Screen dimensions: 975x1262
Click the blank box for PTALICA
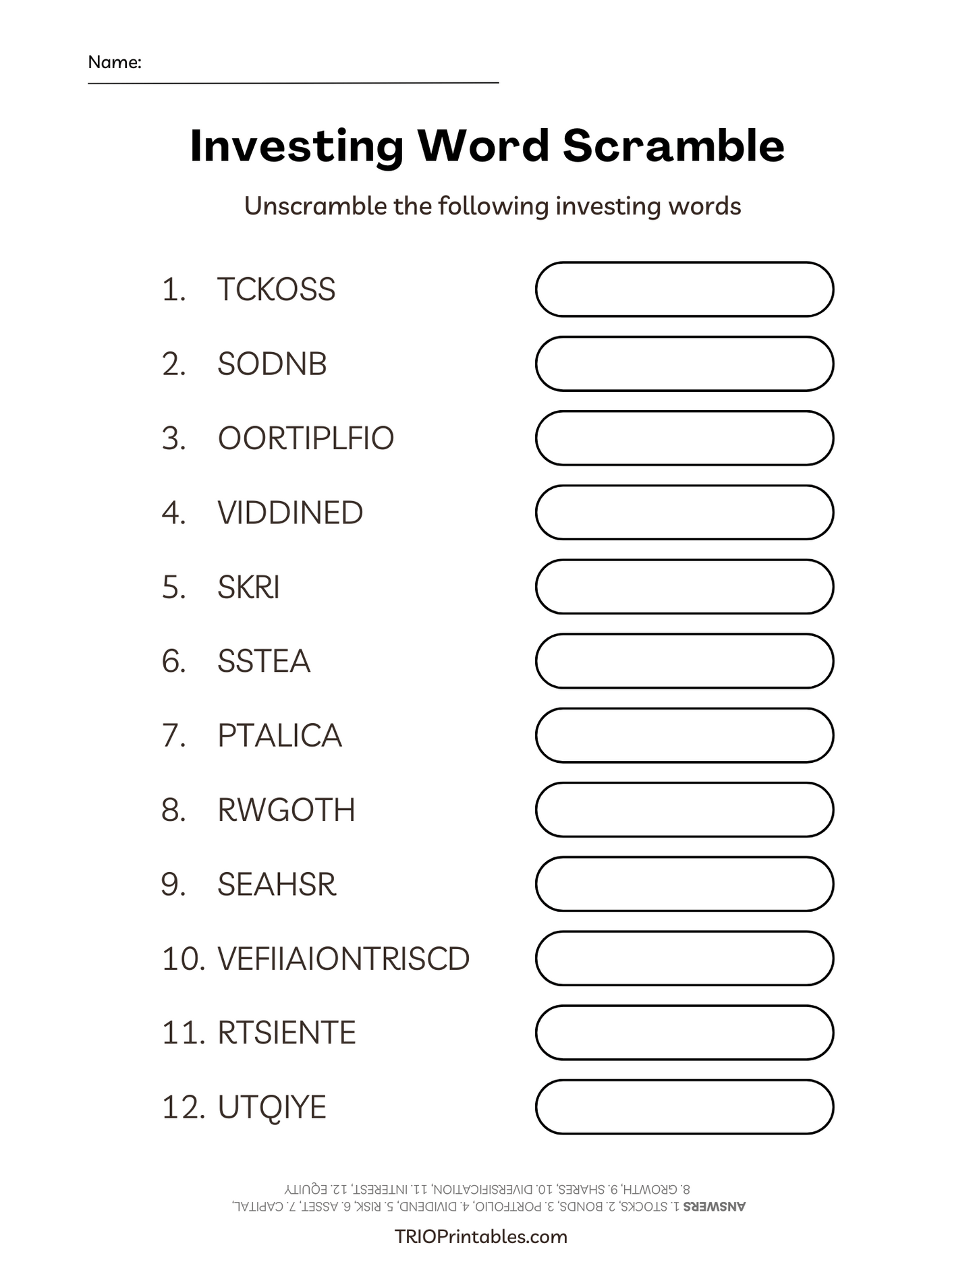tap(684, 735)
